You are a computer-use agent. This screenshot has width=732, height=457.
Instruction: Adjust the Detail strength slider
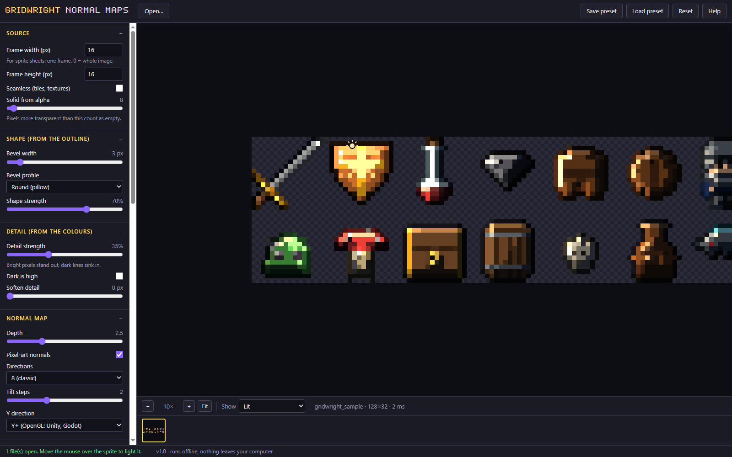65,255
